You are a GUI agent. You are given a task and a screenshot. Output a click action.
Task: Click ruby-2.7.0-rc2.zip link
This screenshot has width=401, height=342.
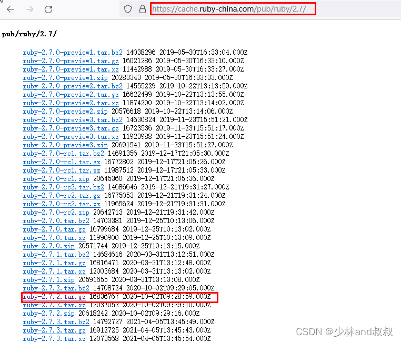click(56, 213)
